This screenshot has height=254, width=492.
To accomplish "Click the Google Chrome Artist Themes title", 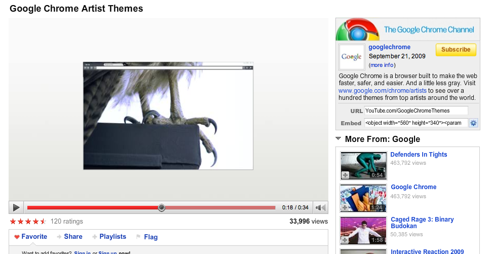I will click(76, 9).
